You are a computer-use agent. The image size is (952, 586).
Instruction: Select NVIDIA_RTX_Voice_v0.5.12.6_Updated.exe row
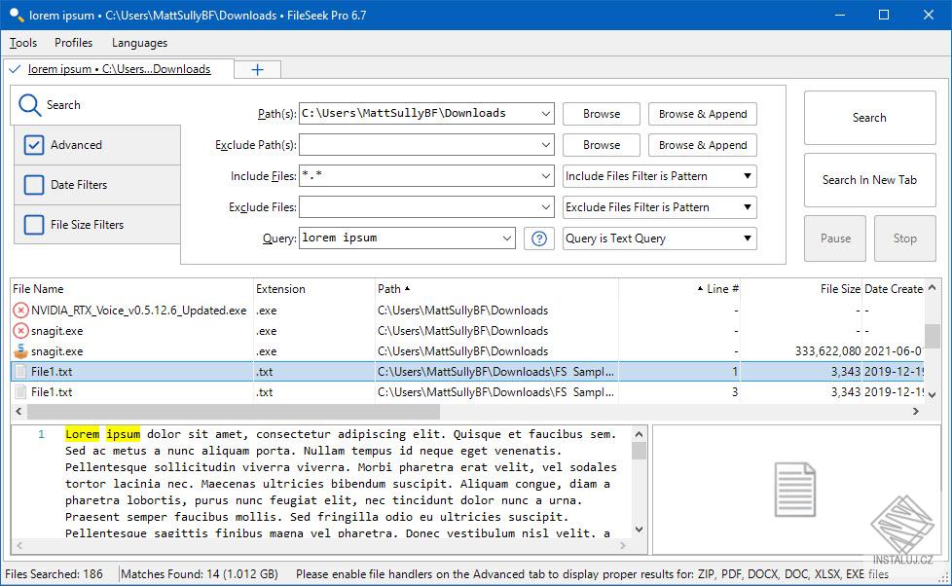pyautogui.click(x=467, y=311)
